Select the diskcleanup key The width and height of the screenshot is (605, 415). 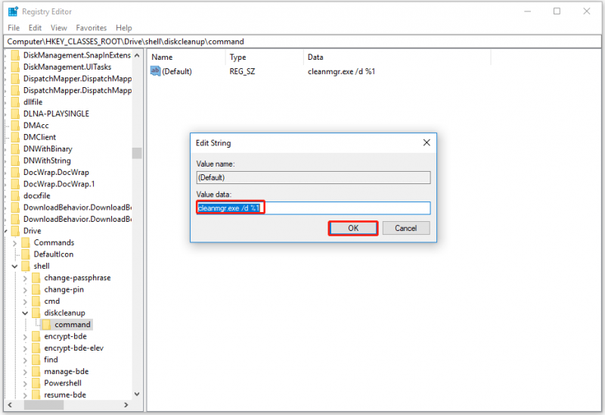pos(64,313)
